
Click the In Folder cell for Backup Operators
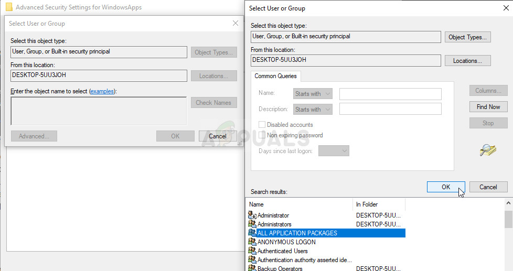378,268
